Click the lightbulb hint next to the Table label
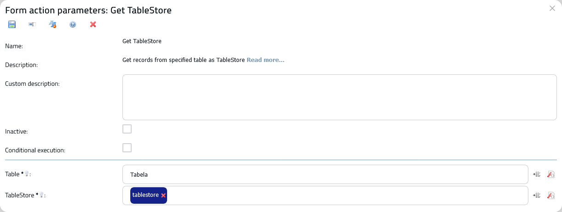Viewport: 562px width, 212px height. tap(27, 174)
